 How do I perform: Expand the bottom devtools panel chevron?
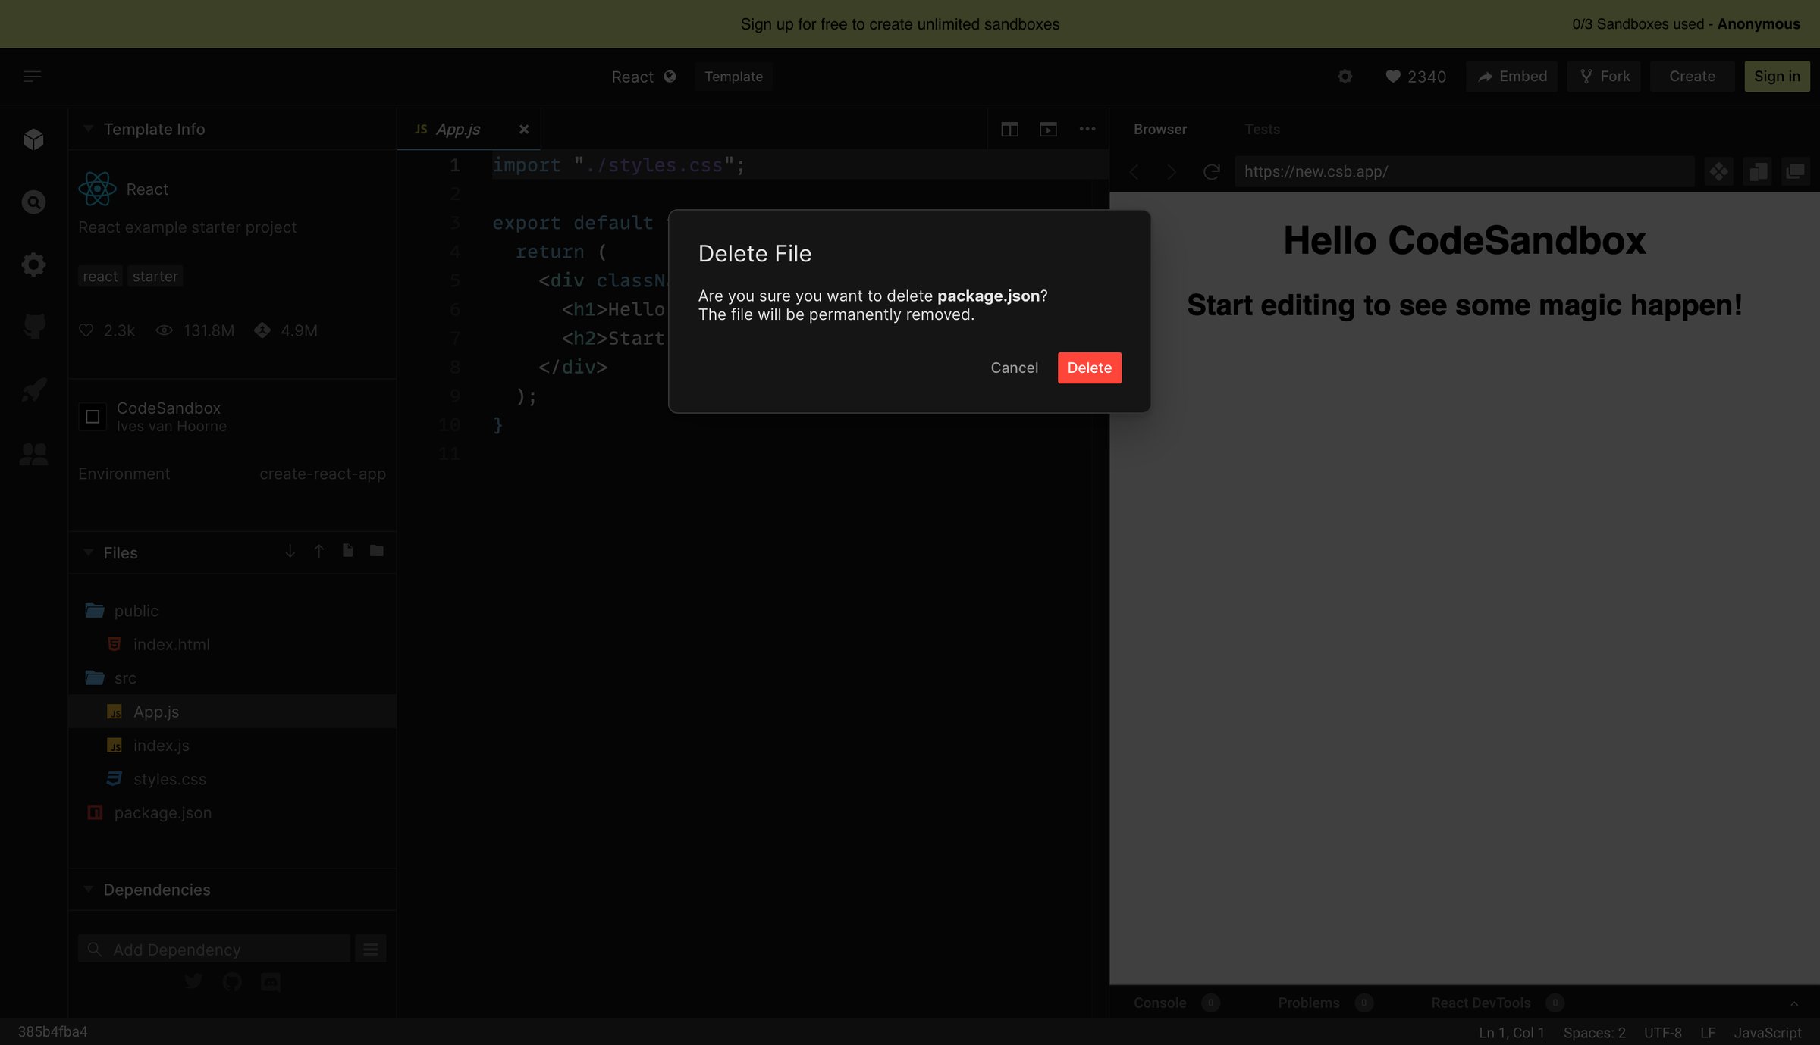1794,1003
